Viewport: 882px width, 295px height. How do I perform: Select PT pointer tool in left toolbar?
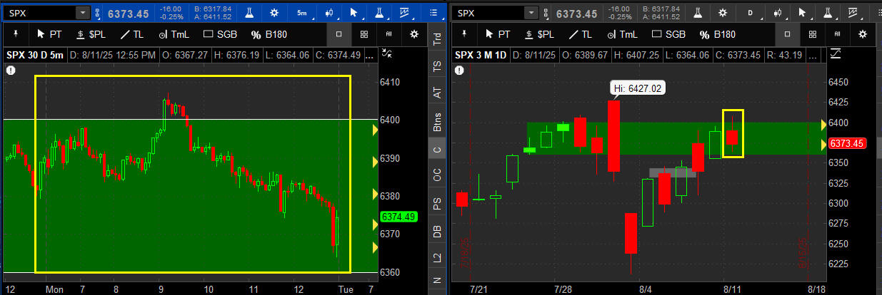[49, 34]
